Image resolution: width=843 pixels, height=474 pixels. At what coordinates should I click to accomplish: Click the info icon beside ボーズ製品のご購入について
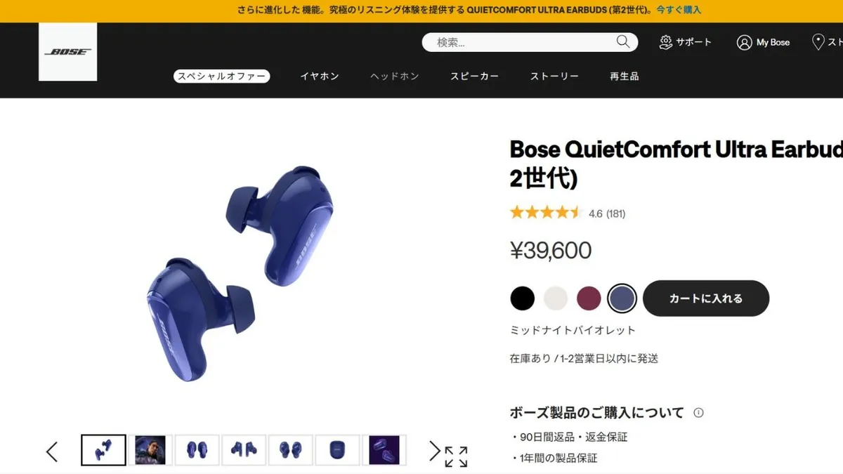[x=698, y=413]
